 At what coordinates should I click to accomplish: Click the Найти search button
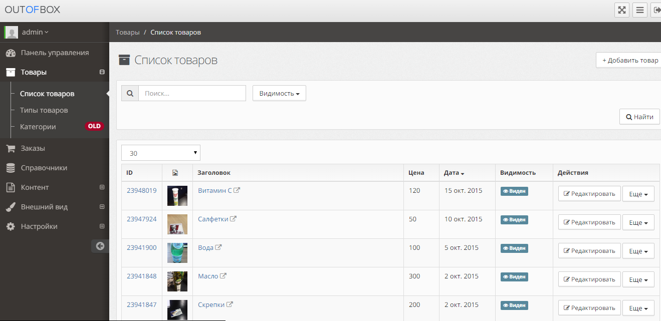click(639, 117)
